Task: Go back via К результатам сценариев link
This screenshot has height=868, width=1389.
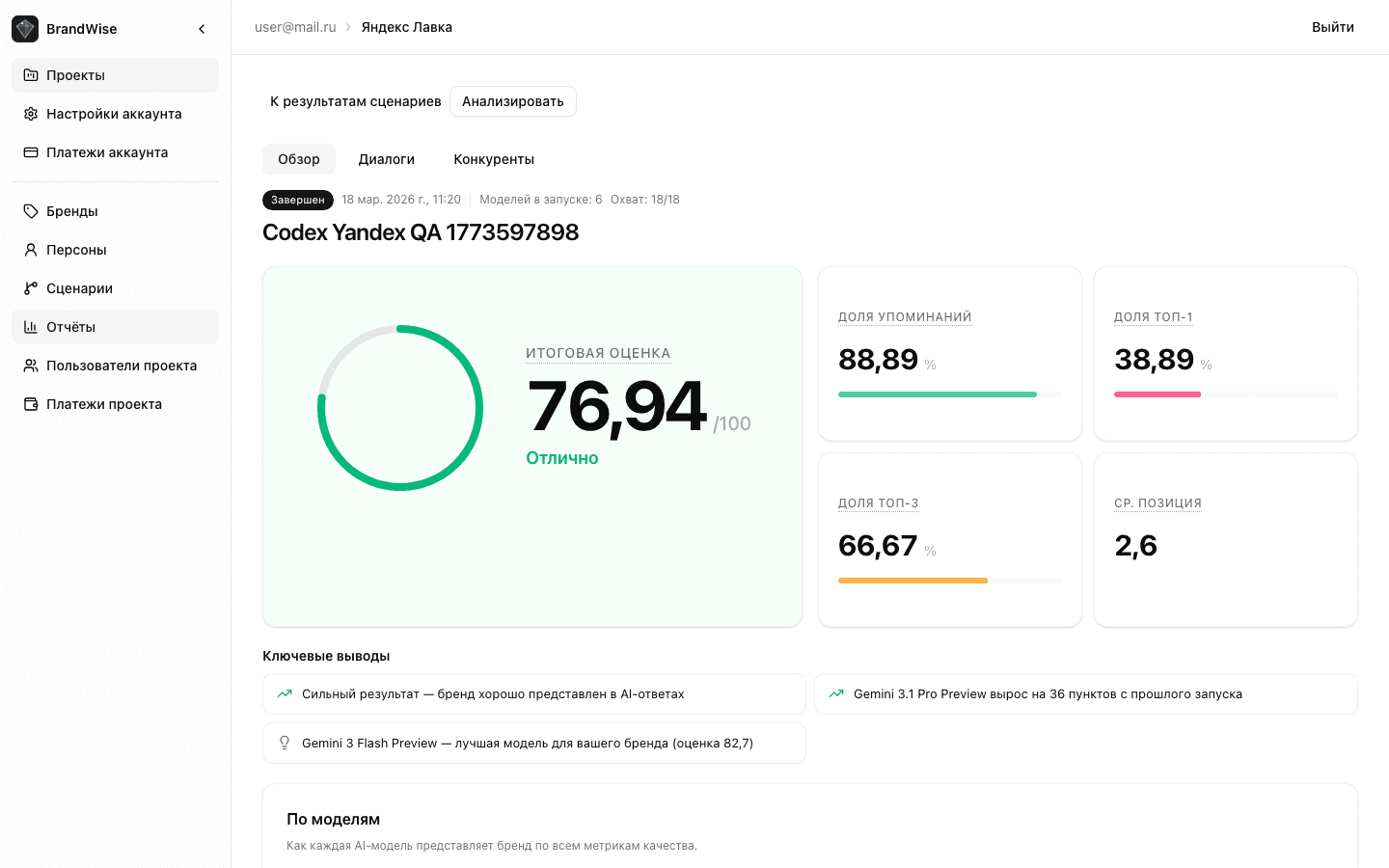Action: [x=354, y=100]
